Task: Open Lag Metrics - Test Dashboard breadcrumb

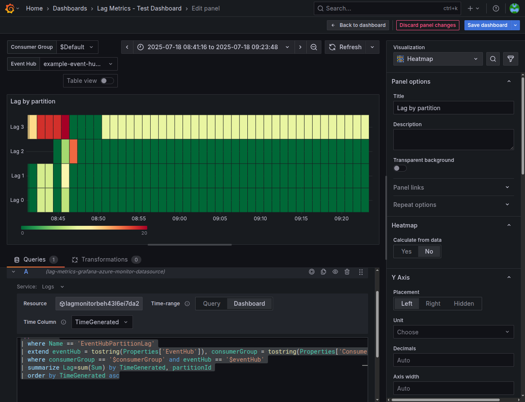Action: (x=139, y=8)
